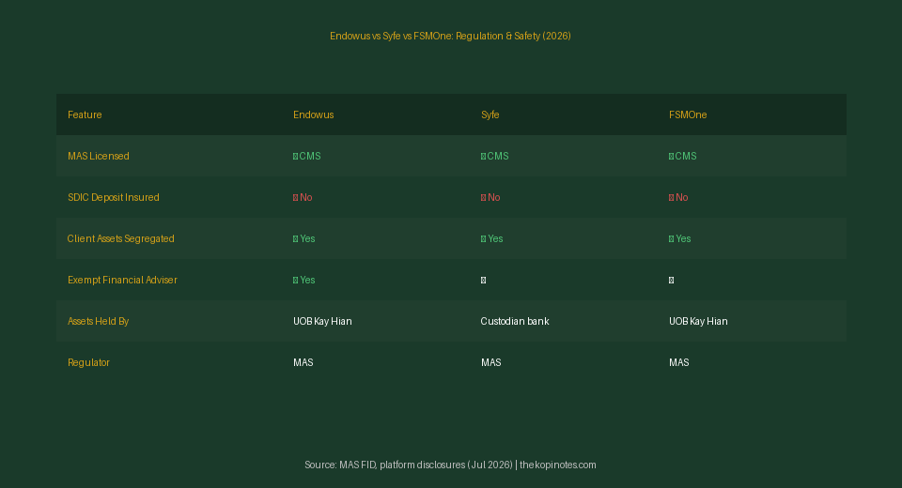Screen dimensions: 902x488
Task: Click the SDIC Deposit Insured row label
Action: pyautogui.click(x=114, y=198)
